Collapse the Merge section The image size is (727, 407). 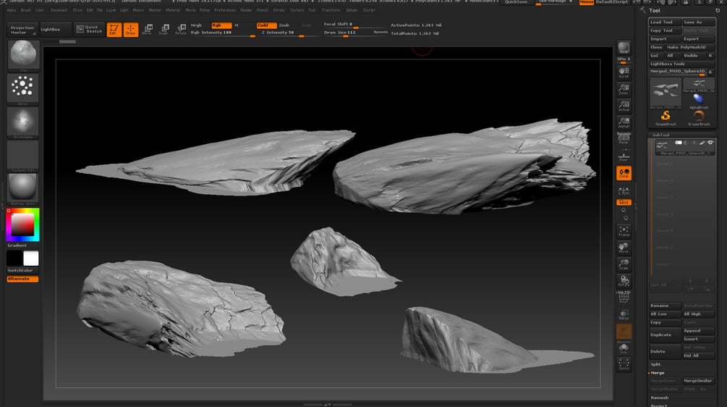657,372
